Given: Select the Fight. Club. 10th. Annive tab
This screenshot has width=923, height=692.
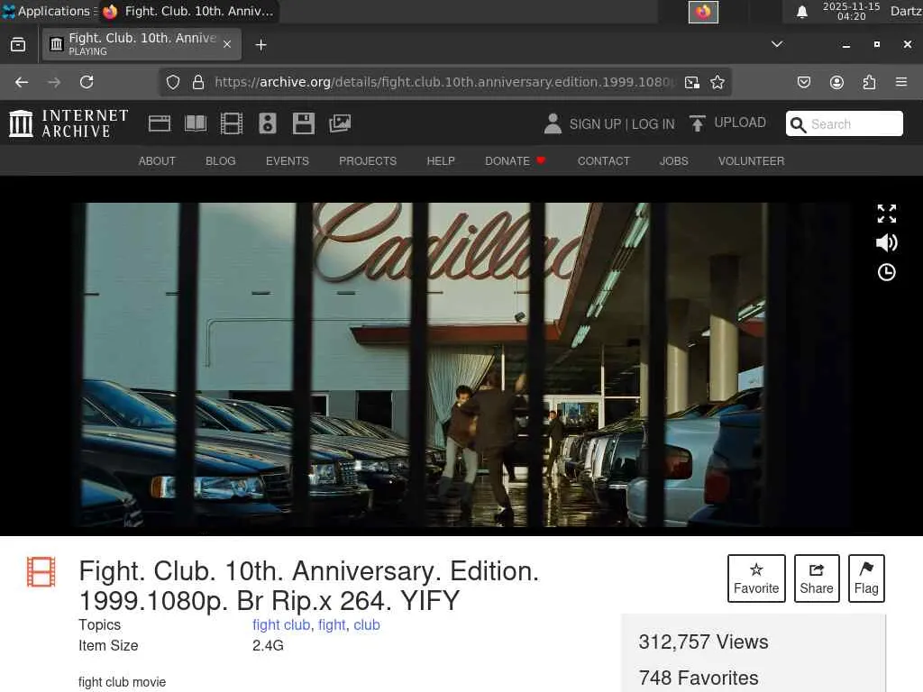Looking at the screenshot, I should point(142,44).
